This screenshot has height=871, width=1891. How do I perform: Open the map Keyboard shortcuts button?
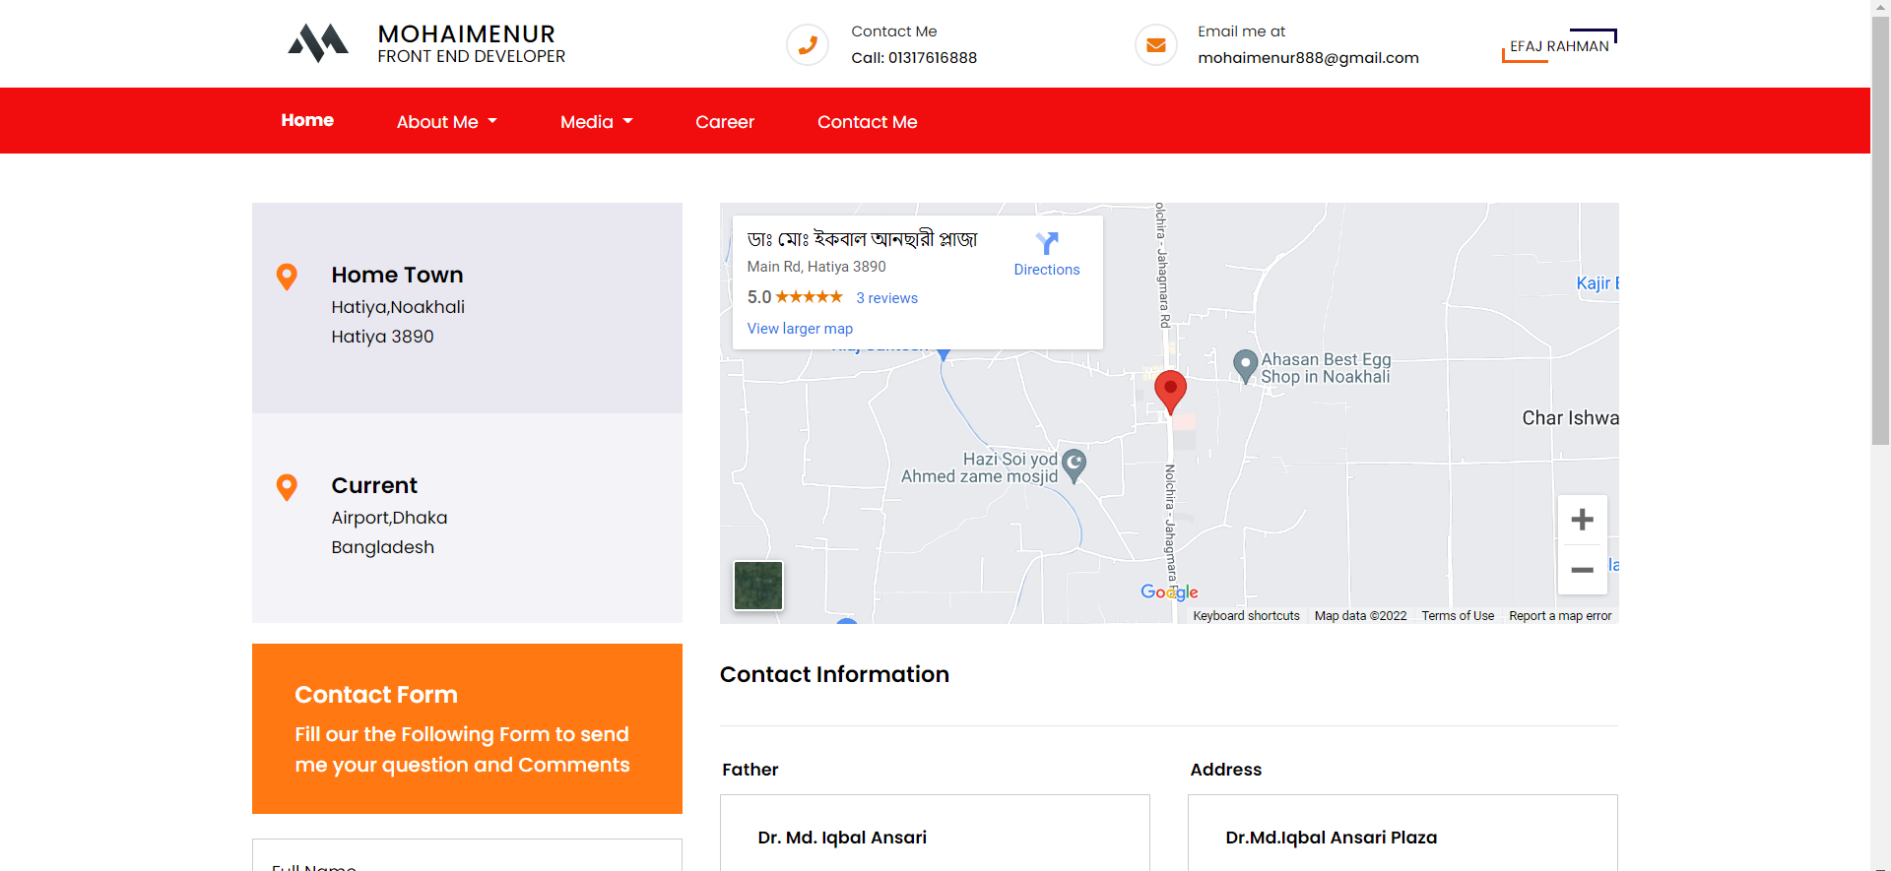pos(1246,616)
